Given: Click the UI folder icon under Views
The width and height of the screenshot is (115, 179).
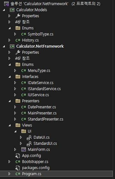Looking at the screenshot, I should pyautogui.click(x=24, y=131).
